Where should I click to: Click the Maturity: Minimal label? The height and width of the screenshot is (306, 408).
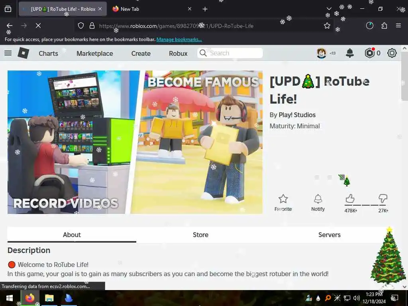pos(294,126)
